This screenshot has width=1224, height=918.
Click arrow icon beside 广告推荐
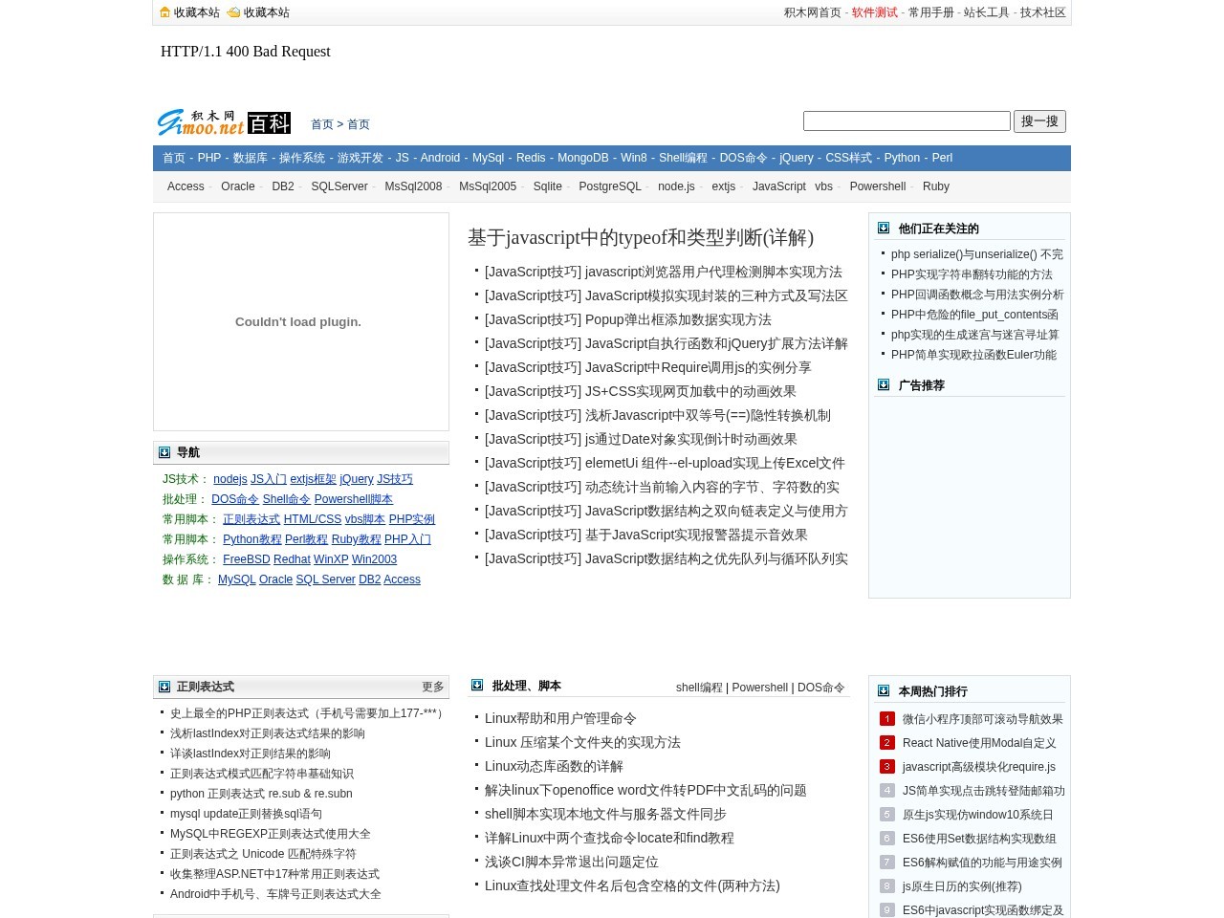tap(884, 385)
